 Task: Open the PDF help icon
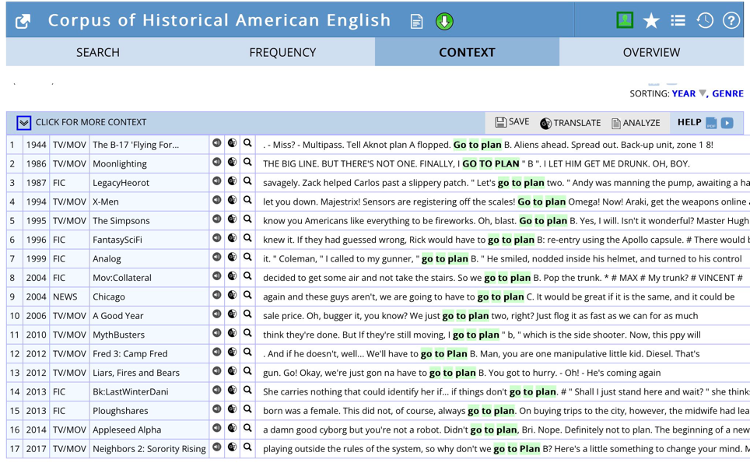point(711,123)
